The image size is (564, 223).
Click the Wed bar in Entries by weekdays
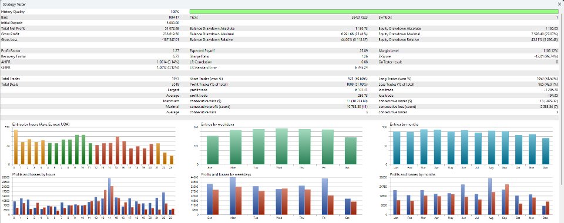[x=281, y=146]
